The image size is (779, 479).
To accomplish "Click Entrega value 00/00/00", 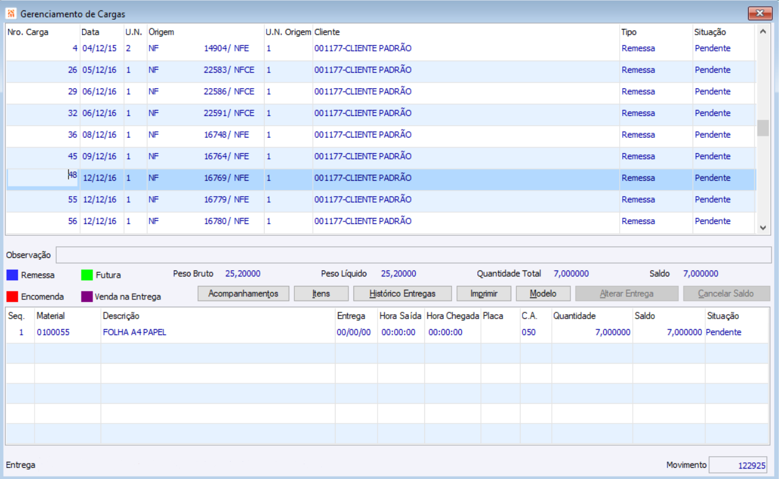I will pyautogui.click(x=354, y=332).
